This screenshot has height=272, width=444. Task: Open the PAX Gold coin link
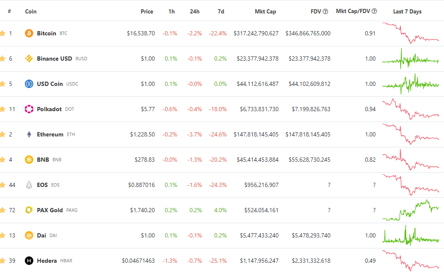coord(50,210)
